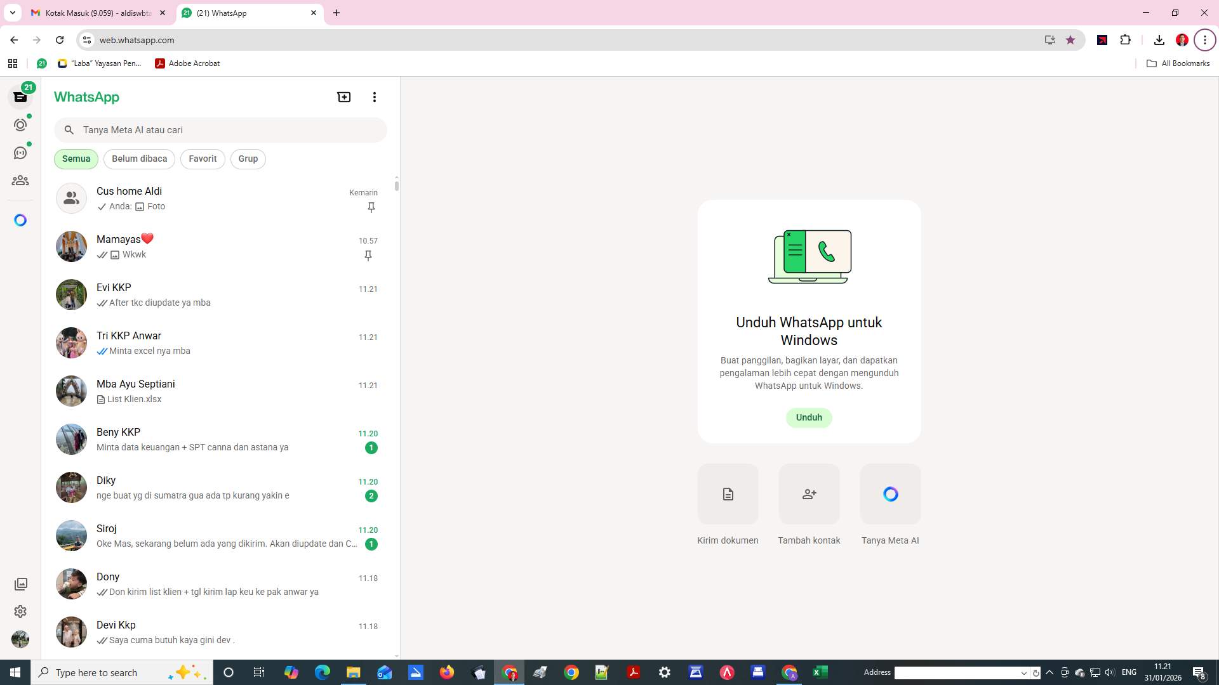Open the Adobe Acrobat bookmark
Screen dimensions: 1219x685
pos(188,63)
